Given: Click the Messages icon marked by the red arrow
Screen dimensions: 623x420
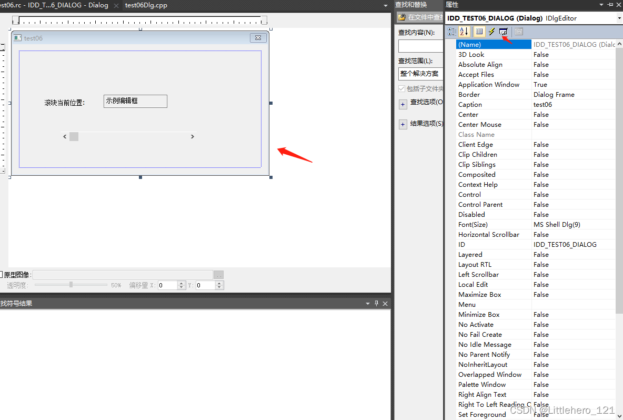Looking at the screenshot, I should (503, 31).
